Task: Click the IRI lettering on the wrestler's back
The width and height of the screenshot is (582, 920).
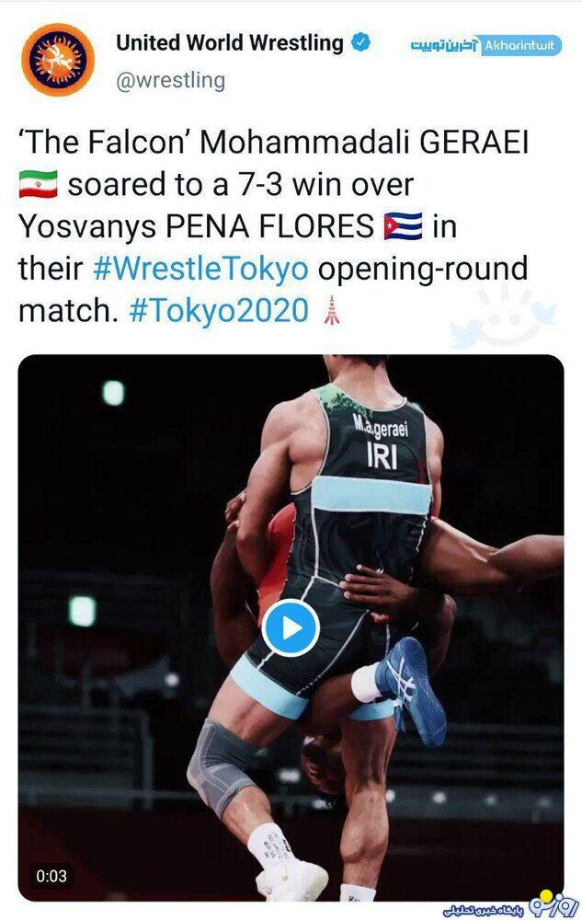Action: point(382,456)
